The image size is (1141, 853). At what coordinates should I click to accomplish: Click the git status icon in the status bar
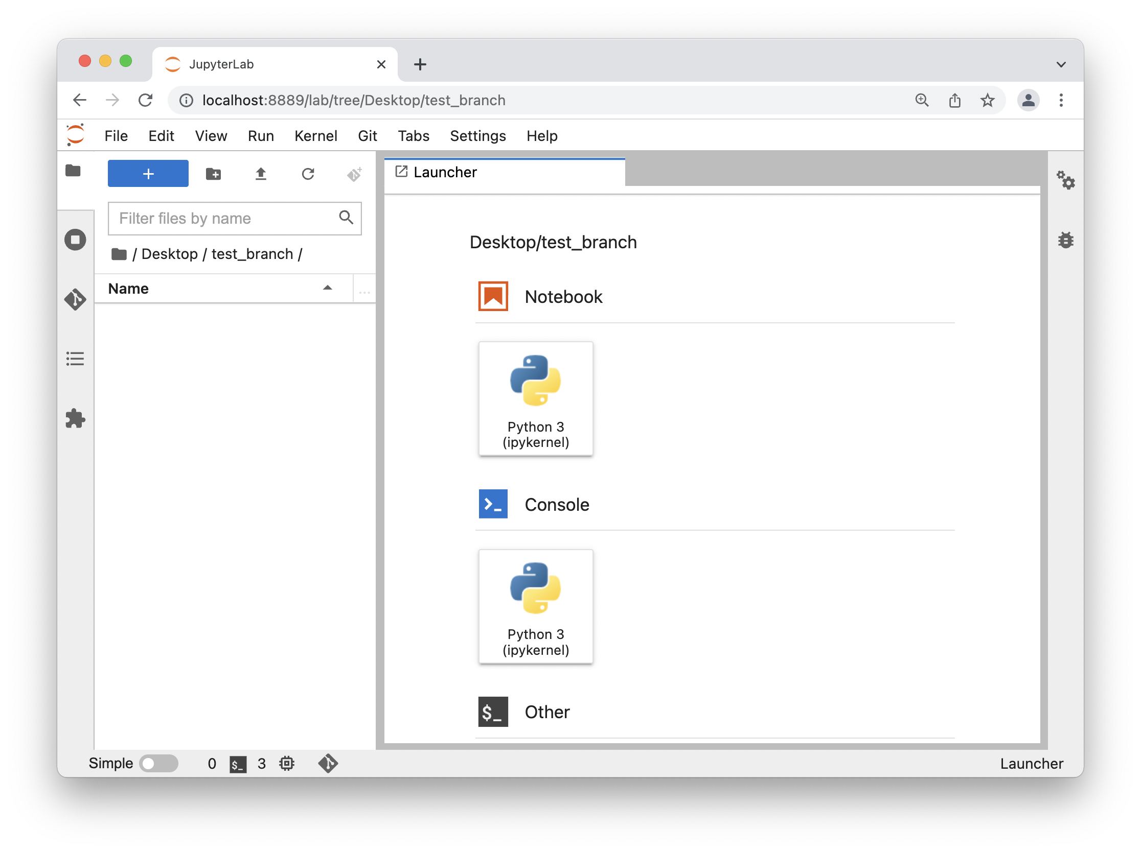328,764
